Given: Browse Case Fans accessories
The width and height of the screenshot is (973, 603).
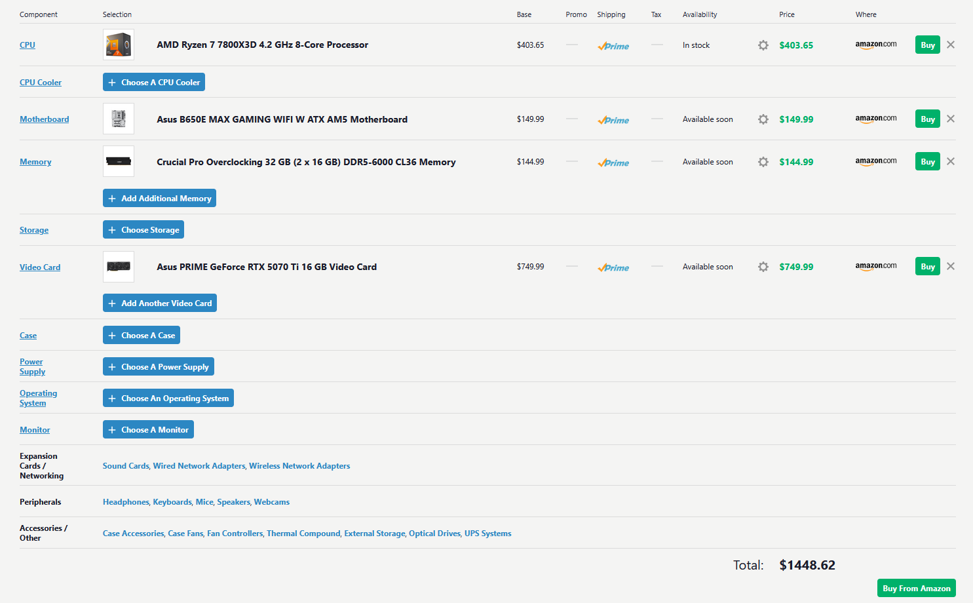Looking at the screenshot, I should tap(185, 534).
